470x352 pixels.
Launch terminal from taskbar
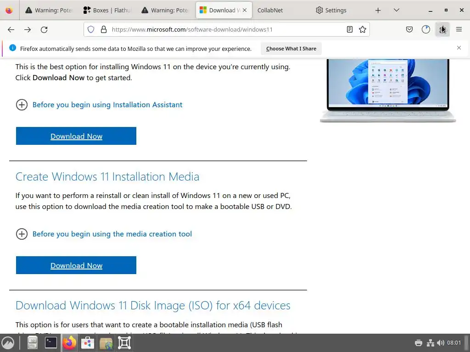pyautogui.click(x=51, y=343)
